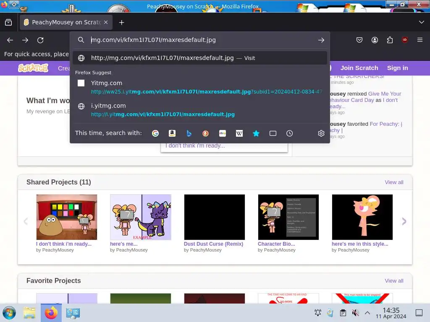The image size is (430, 322).
Task: Click the For Peachy: favorited project link
Action: pos(386,124)
